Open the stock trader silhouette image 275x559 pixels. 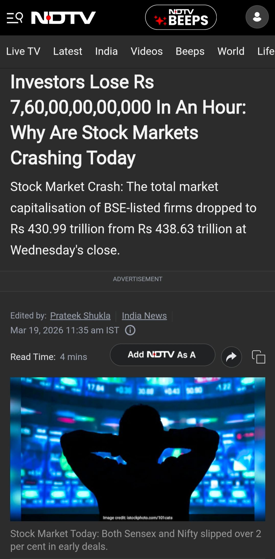tap(137, 449)
